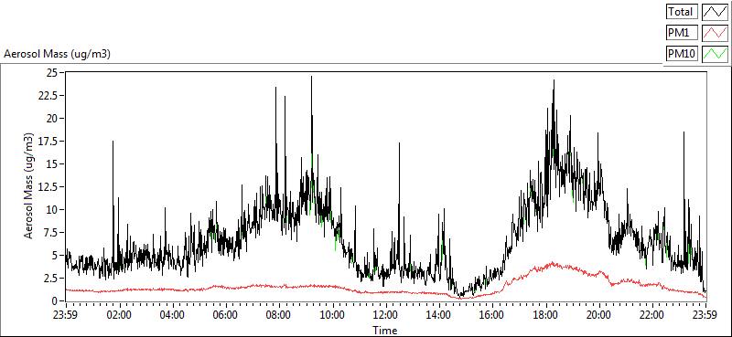Click the 04:00 time axis label

point(172,315)
